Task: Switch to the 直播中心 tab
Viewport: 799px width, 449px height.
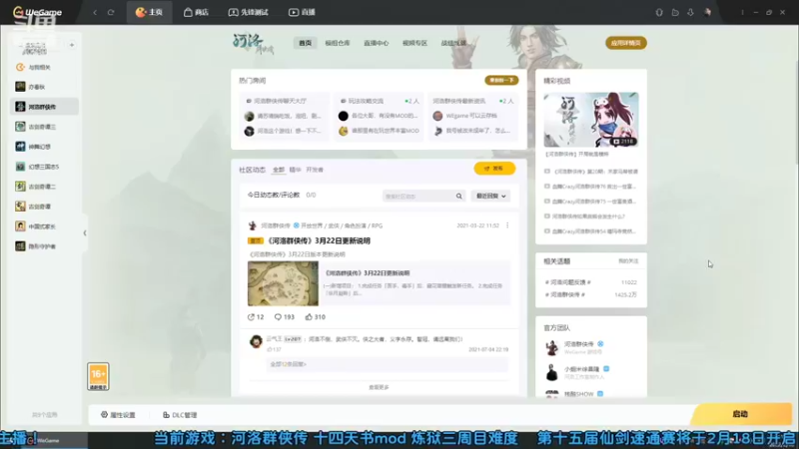Action: click(x=377, y=43)
